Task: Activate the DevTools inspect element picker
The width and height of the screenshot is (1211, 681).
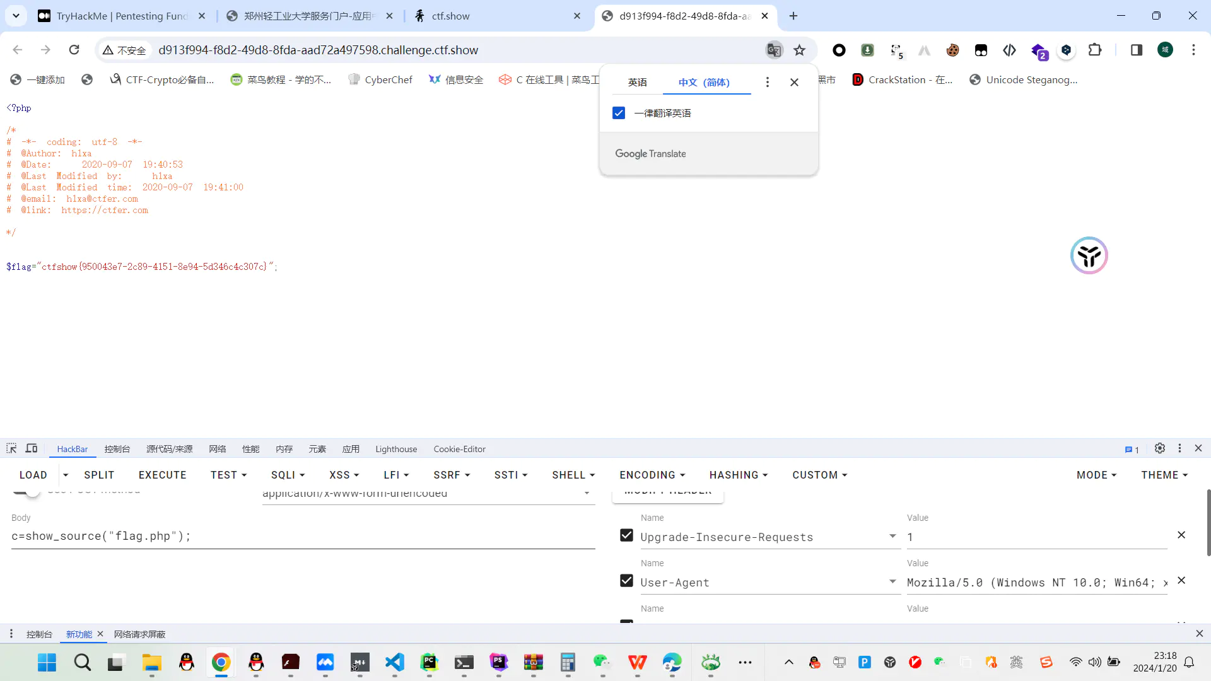Action: 11,448
